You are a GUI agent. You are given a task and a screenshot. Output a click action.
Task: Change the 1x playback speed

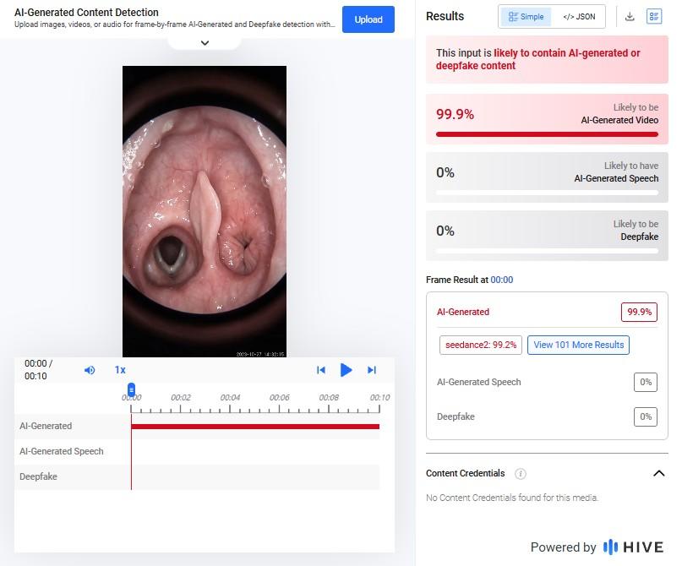pyautogui.click(x=120, y=370)
